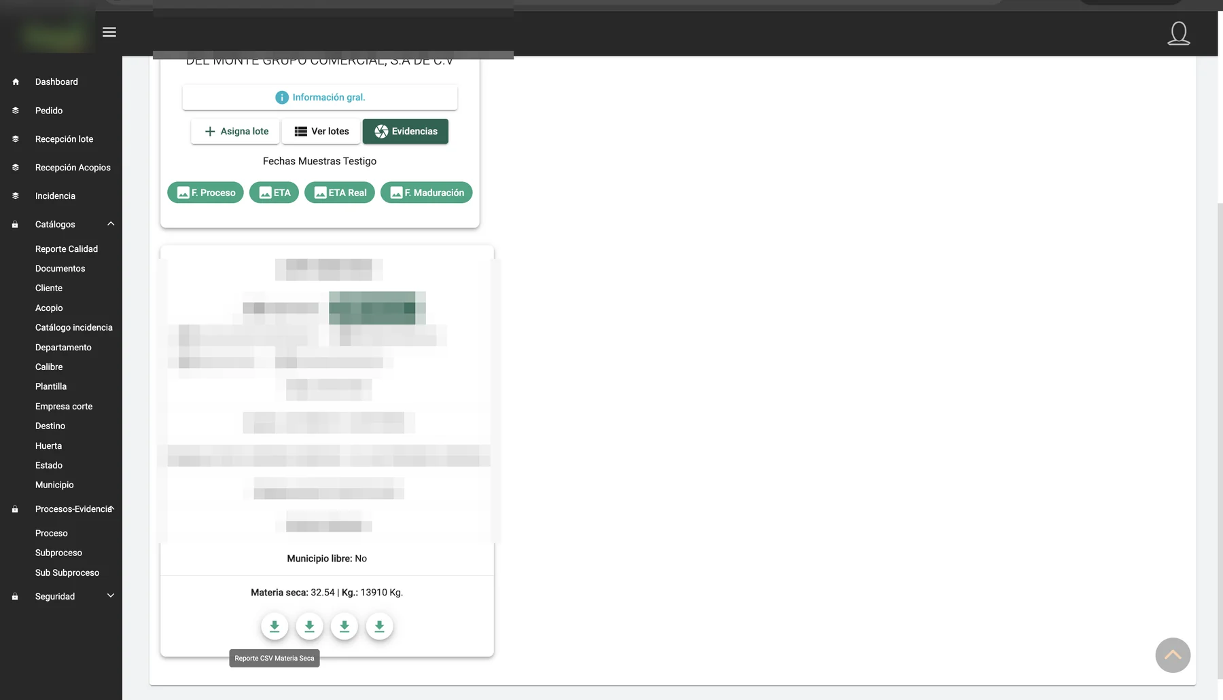Open Evidencias button

point(406,132)
